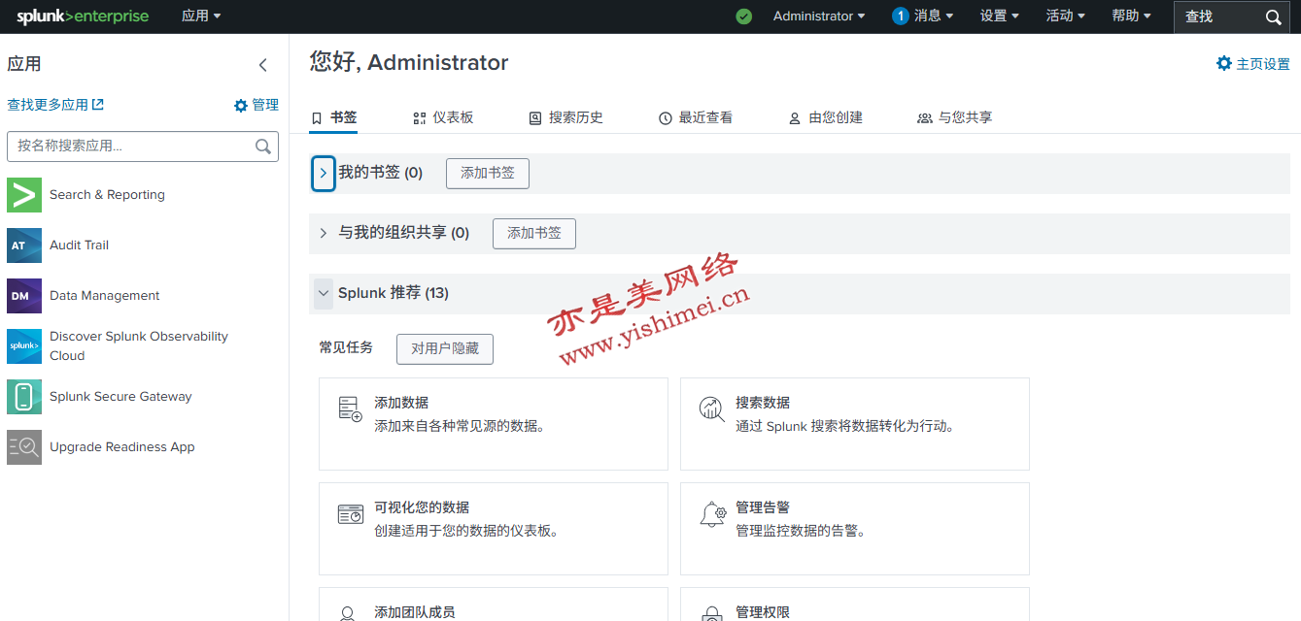Screen dimensions: 1301x621
Task: Click the magnifier icon in top search box
Action: click(1274, 16)
